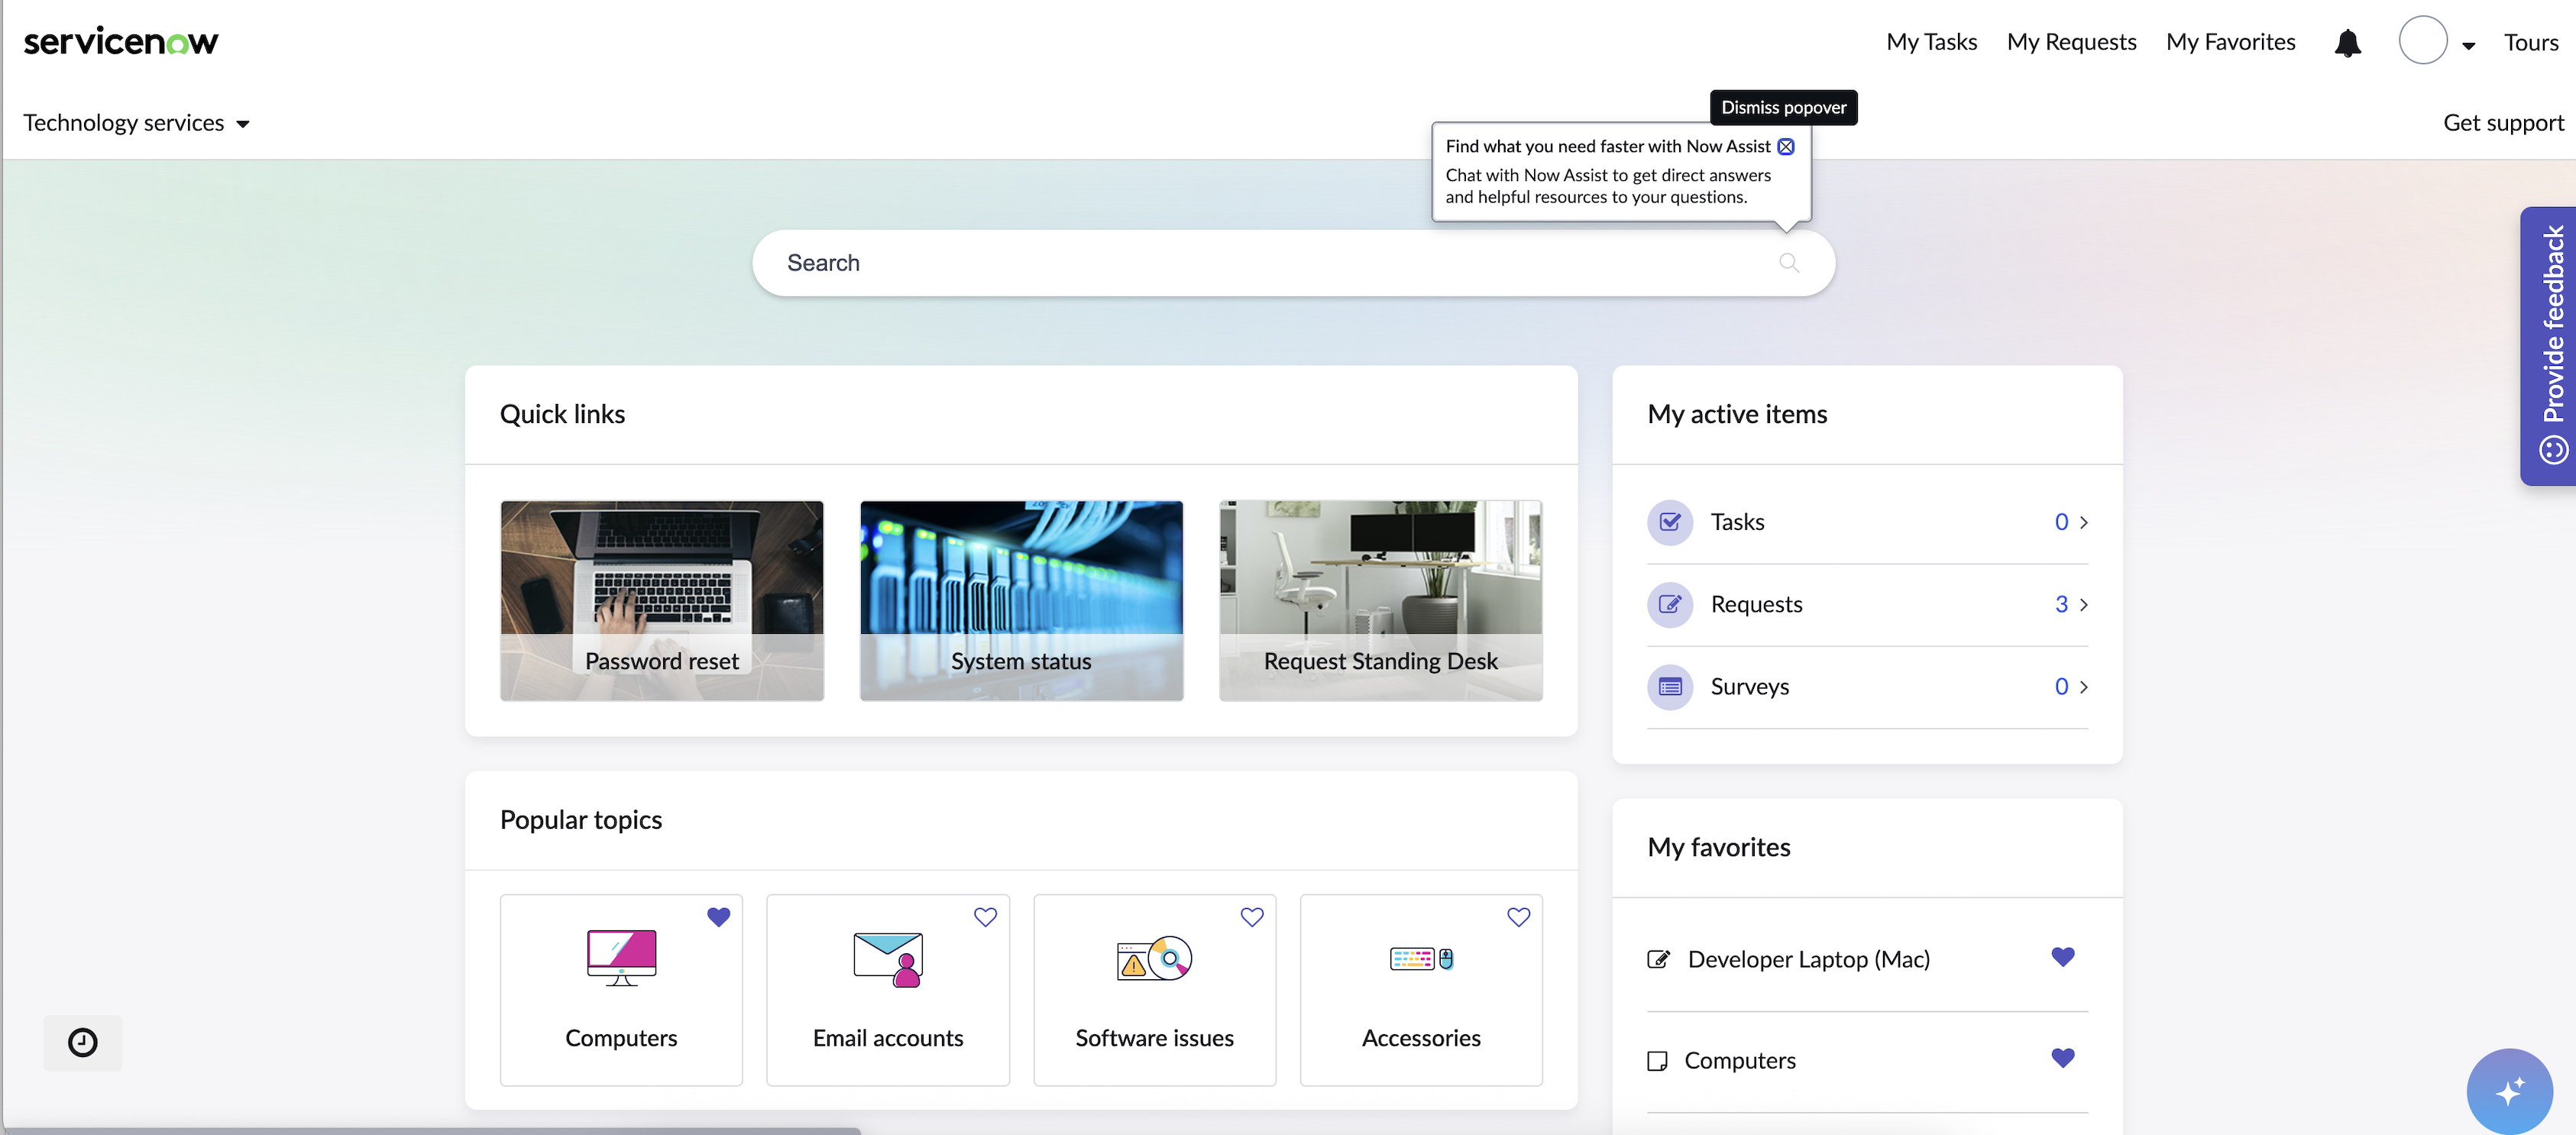Dismiss the Now Assist popover
The image size is (2576, 1135).
click(1785, 147)
